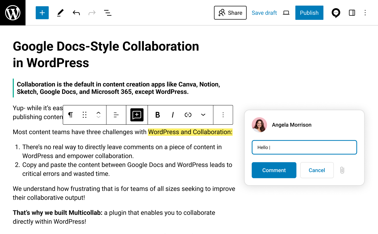
Task: Toggle bold formatting
Action: [x=158, y=115]
